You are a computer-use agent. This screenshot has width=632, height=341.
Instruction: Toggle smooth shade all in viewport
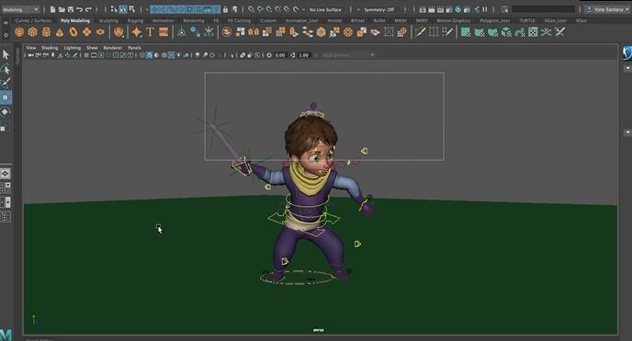pyautogui.click(x=149, y=55)
